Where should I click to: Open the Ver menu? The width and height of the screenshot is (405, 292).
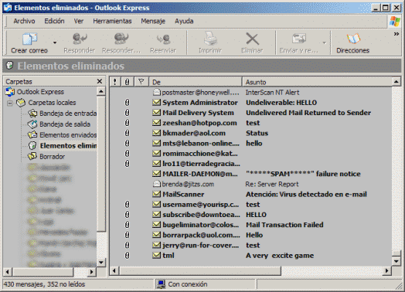coord(79,21)
